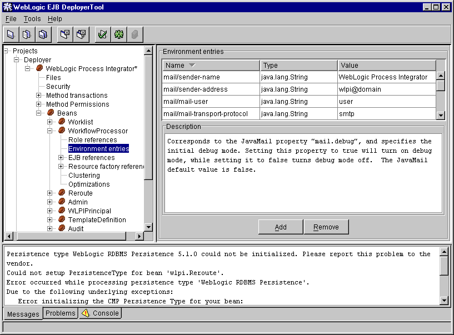Click the Audit bean icon

pos(61,228)
